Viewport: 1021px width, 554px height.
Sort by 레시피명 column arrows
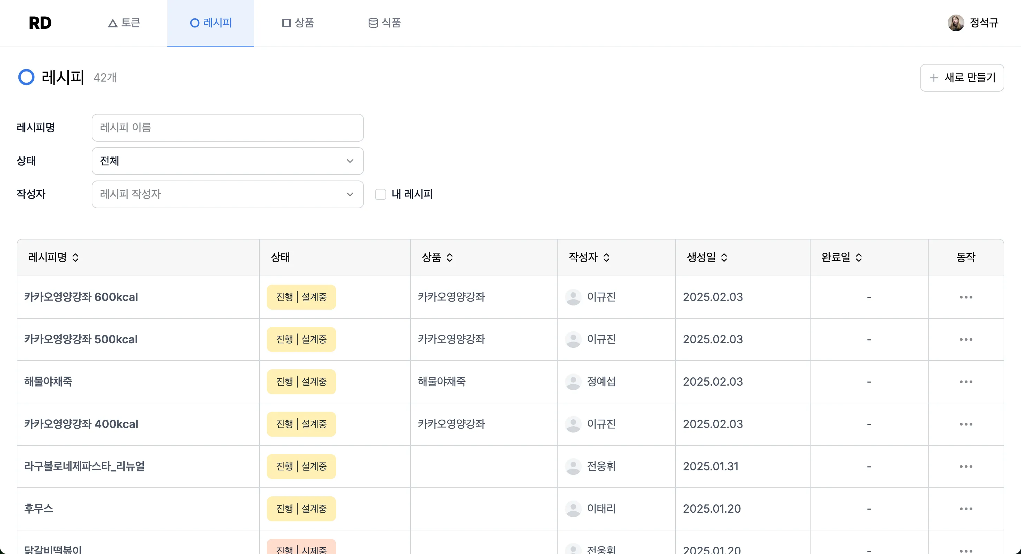click(x=75, y=258)
